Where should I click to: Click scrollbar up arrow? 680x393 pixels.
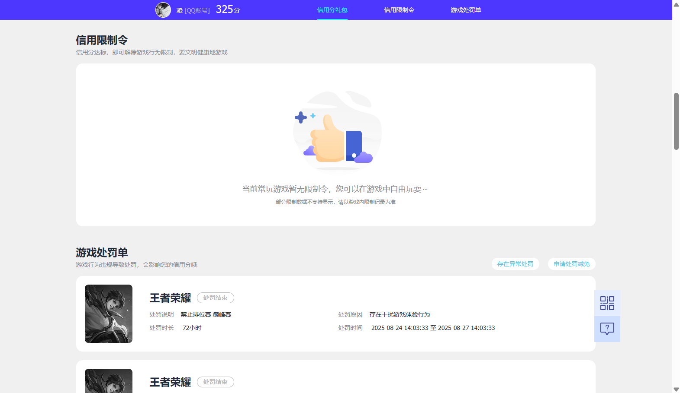[x=676, y=4]
